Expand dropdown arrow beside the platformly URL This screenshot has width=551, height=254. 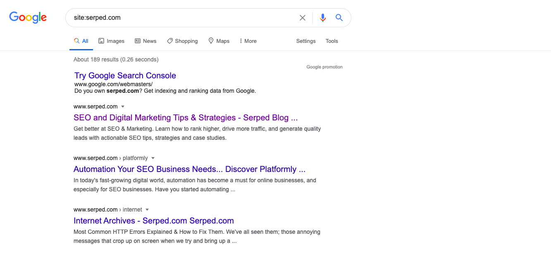[153, 158]
